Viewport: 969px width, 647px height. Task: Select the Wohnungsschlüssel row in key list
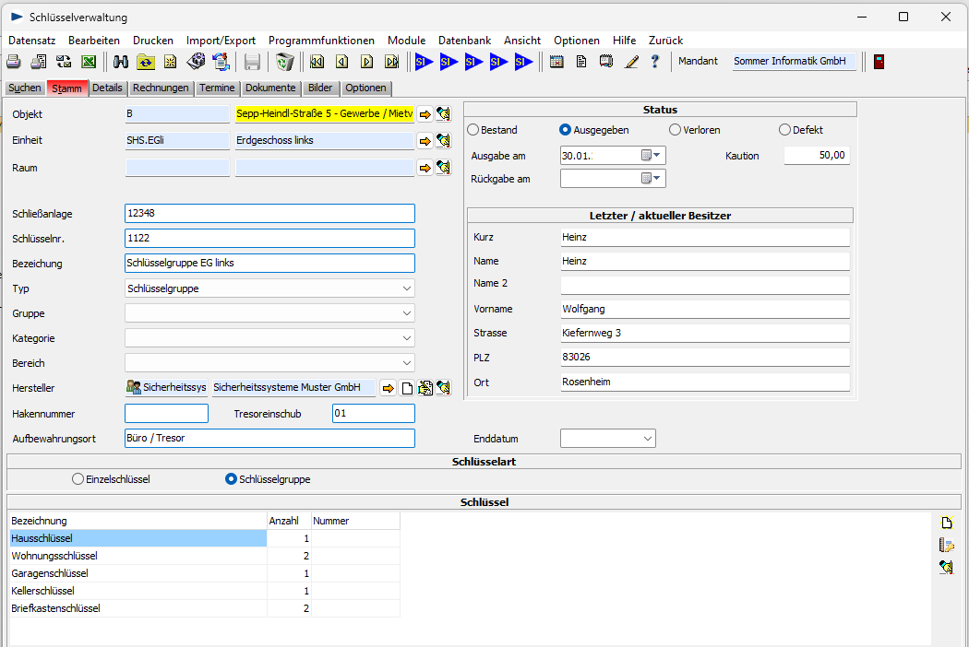[x=55, y=556]
